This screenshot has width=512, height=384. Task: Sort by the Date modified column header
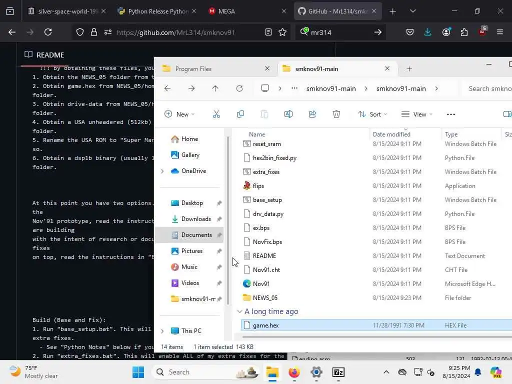click(391, 134)
